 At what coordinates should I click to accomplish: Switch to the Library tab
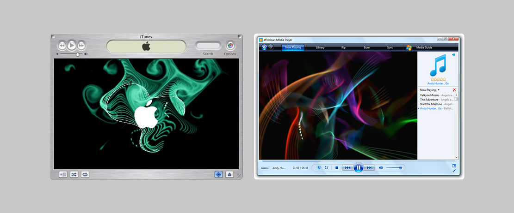(x=320, y=47)
